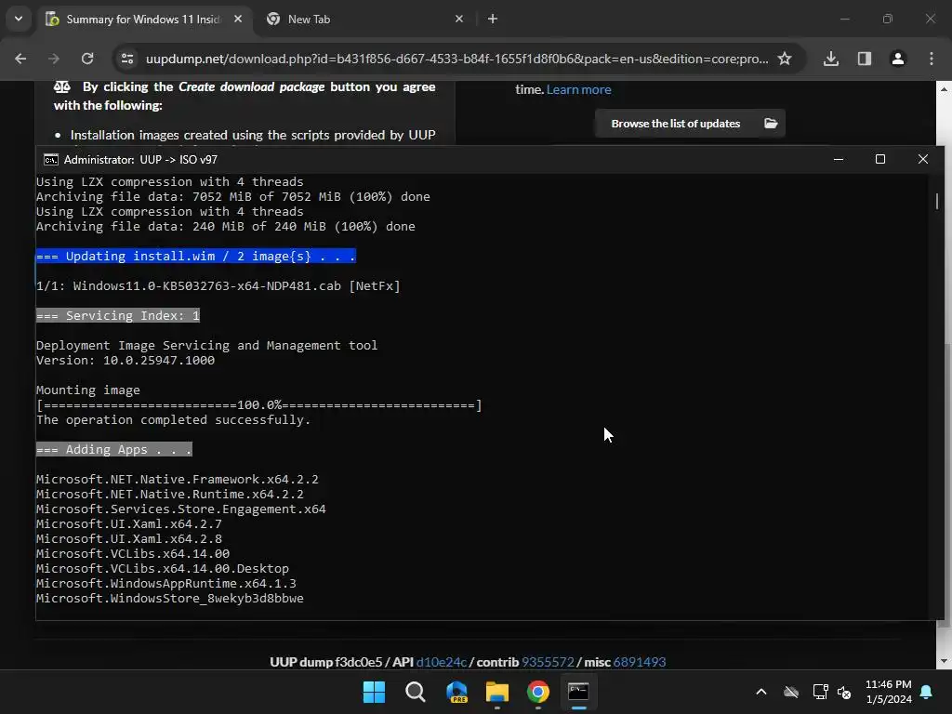Switch to Google Chrome in taskbar

point(538,692)
